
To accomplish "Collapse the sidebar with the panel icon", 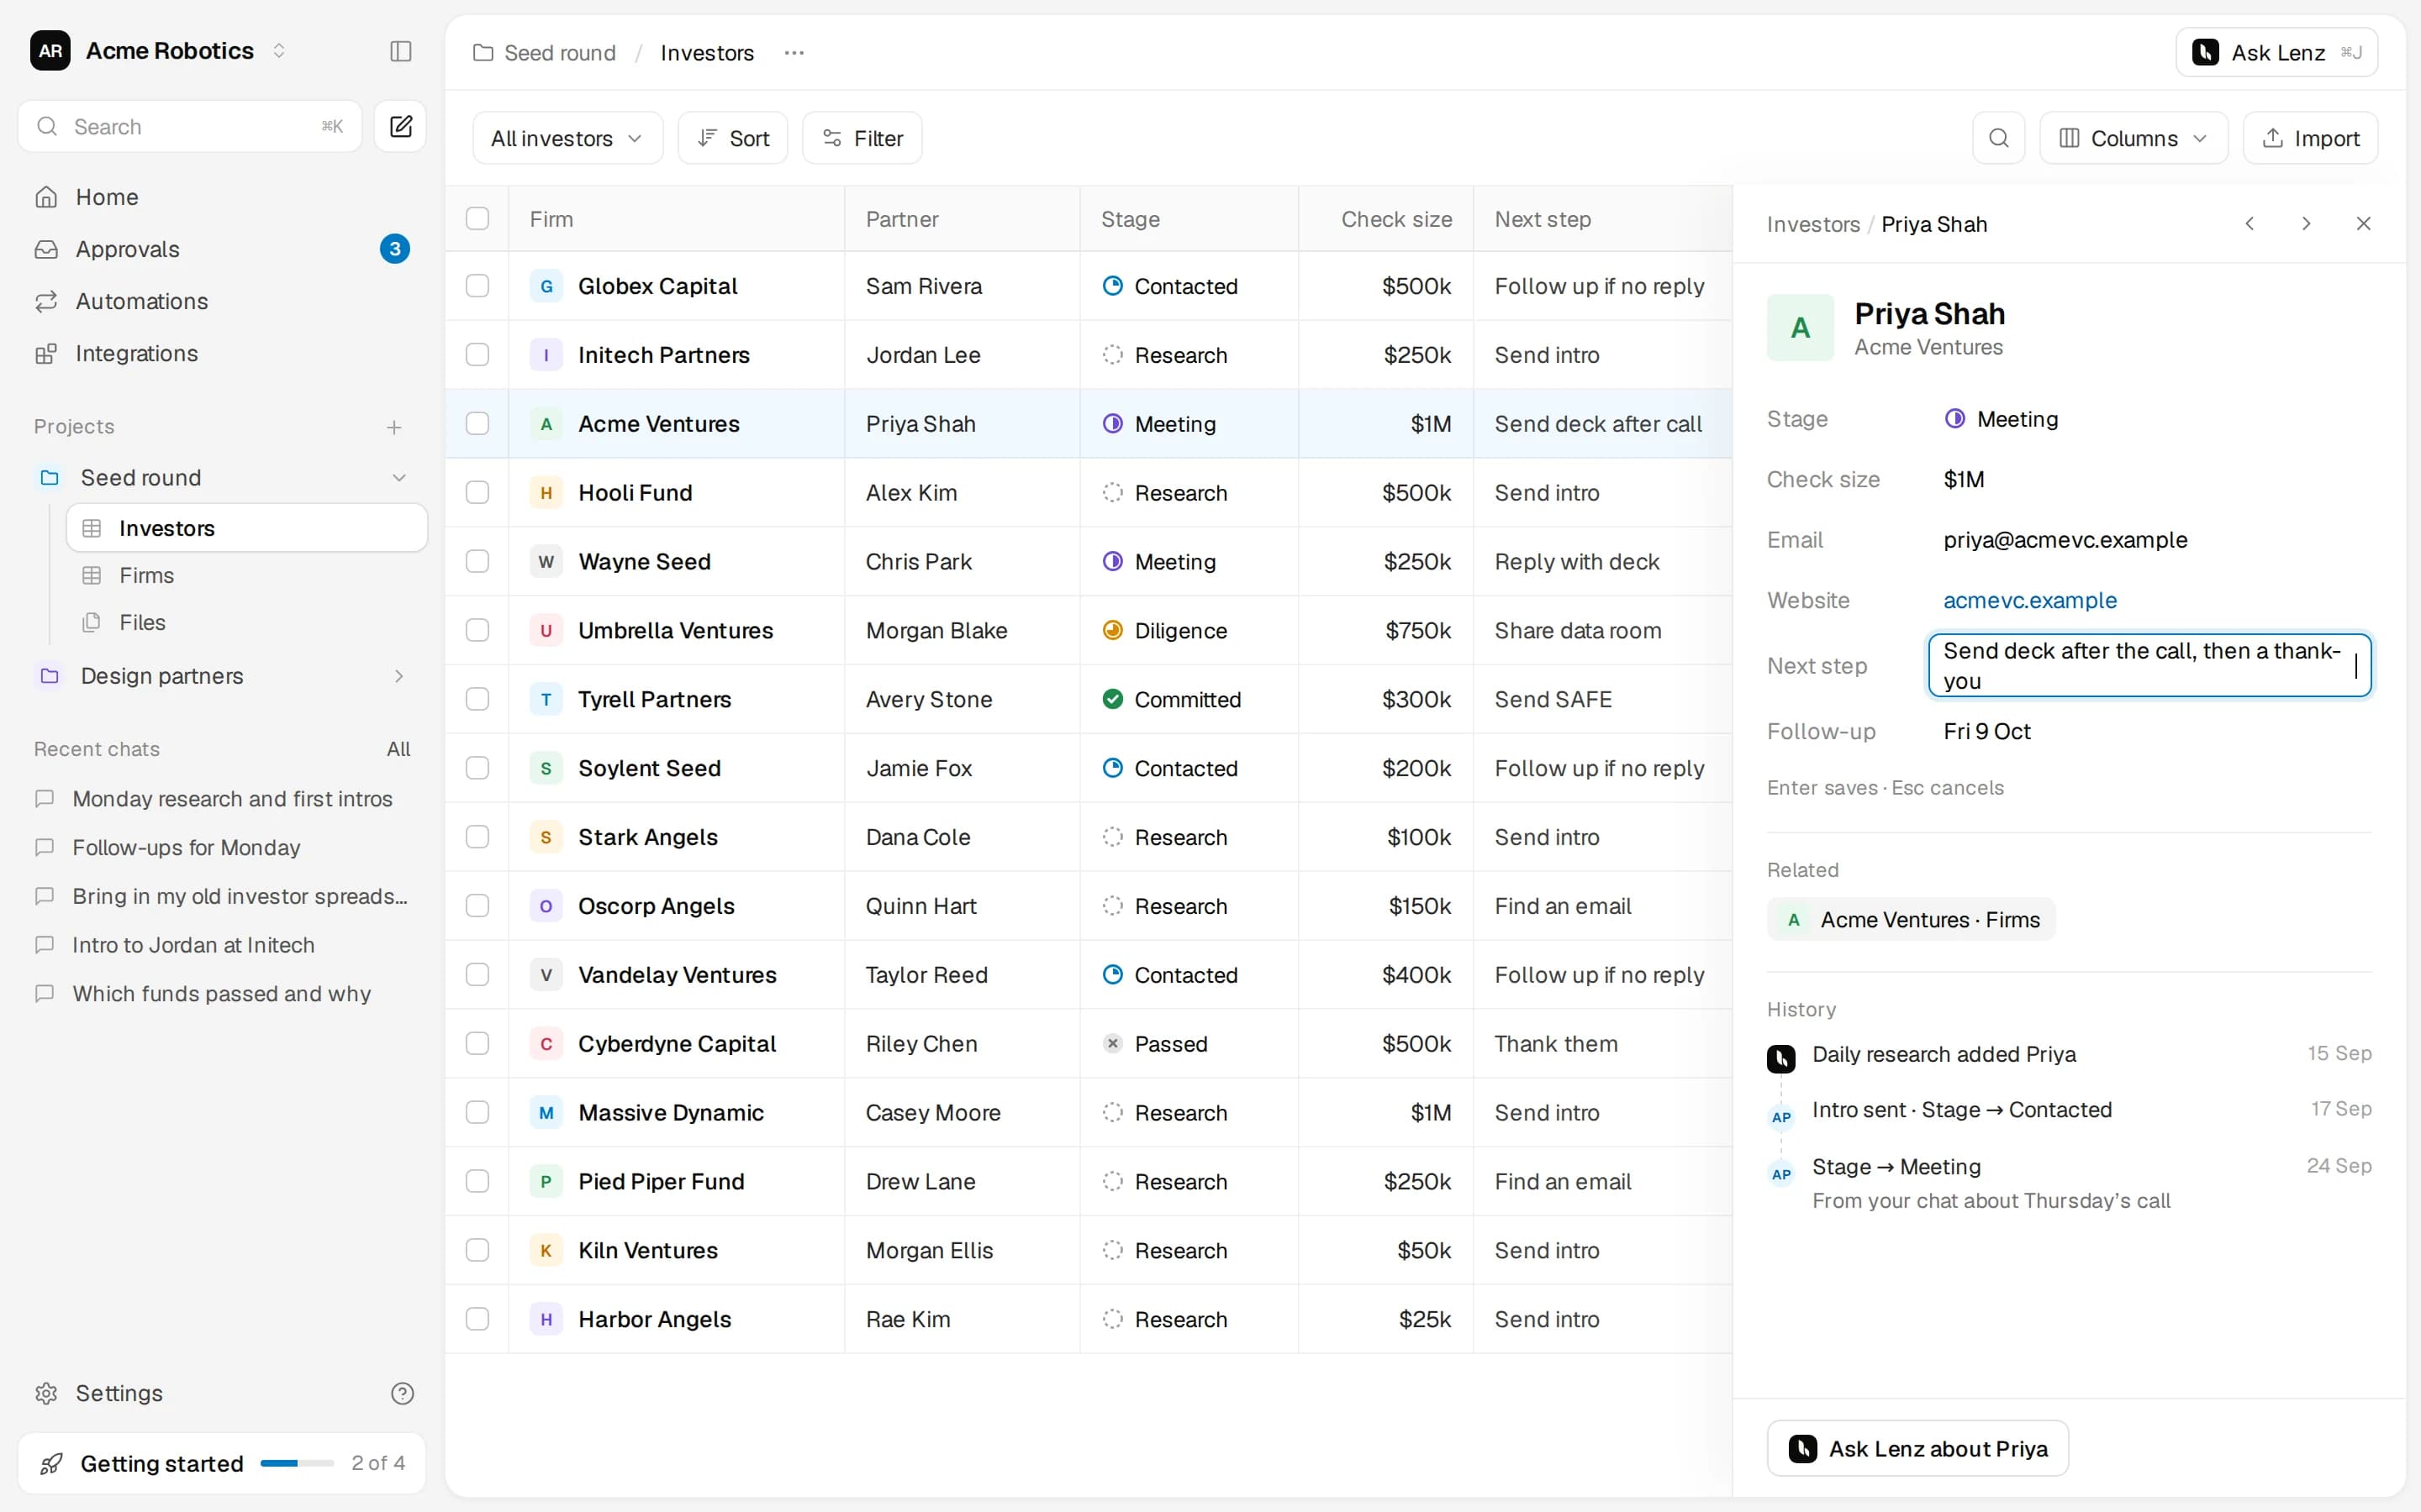I will tap(400, 51).
